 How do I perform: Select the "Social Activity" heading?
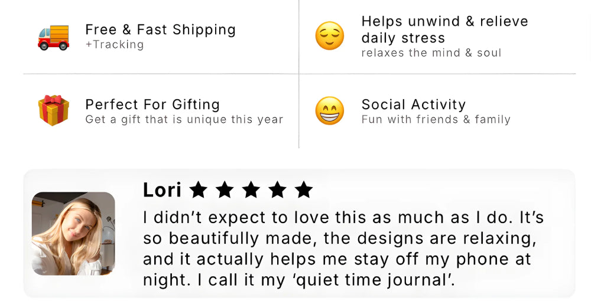(414, 104)
